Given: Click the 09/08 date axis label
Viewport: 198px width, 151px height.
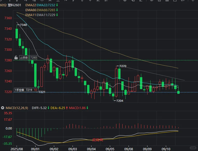Looking at the screenshot, I should [129, 149].
